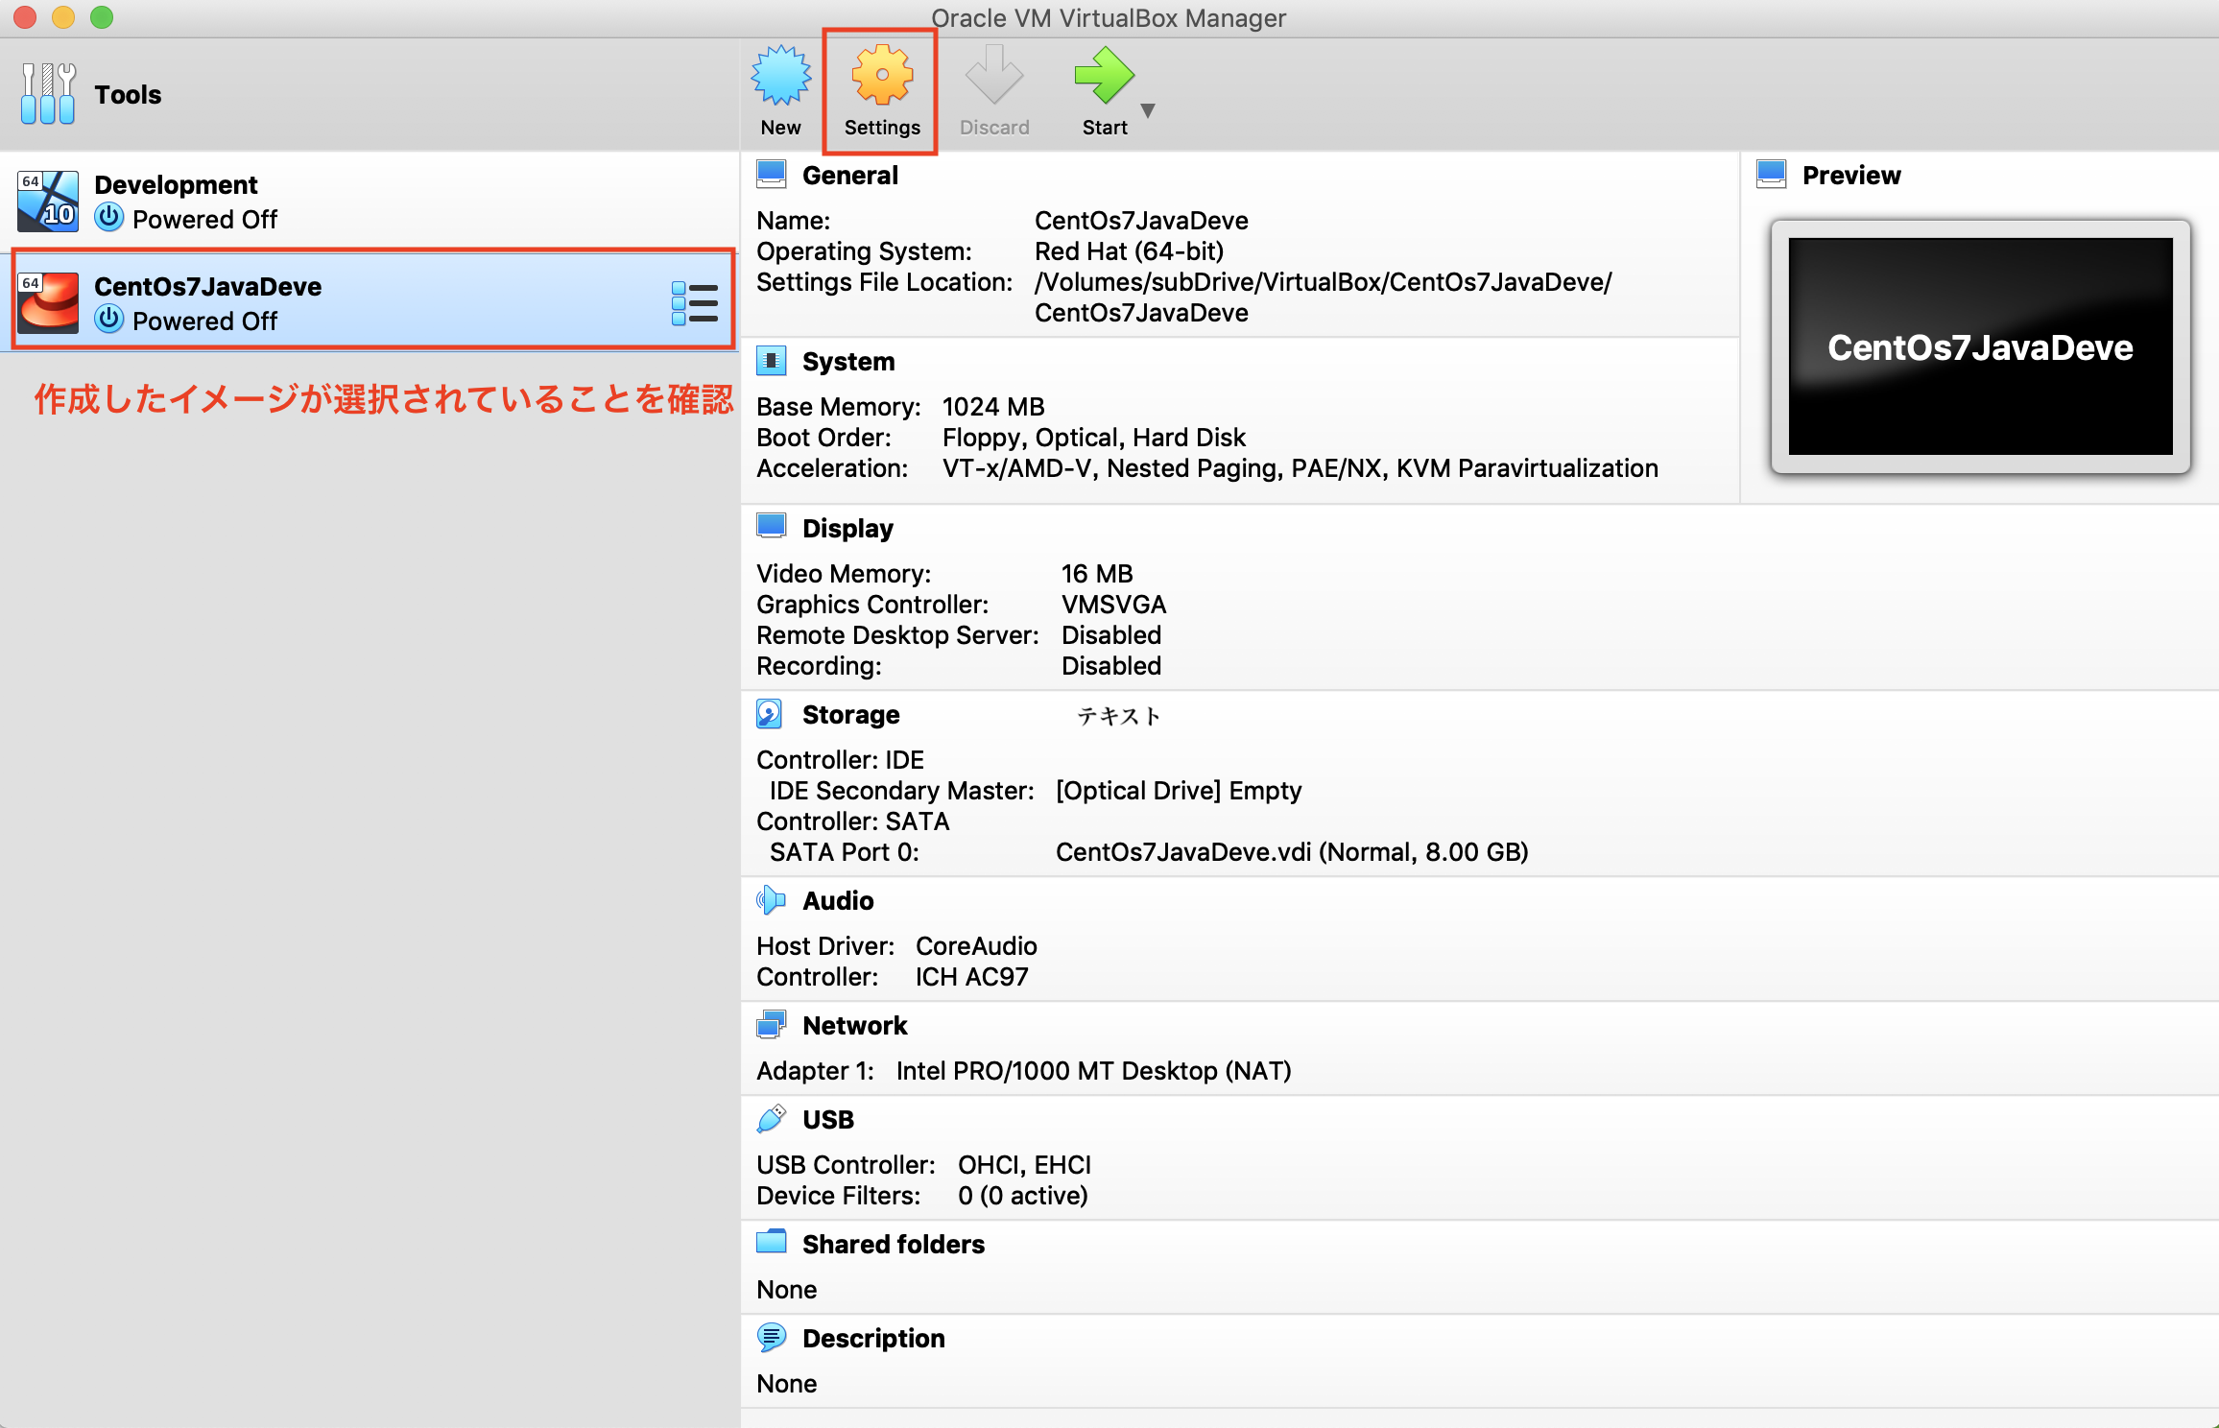Click the Storage section disk icon
Image resolution: width=2219 pixels, height=1428 pixels.
770,714
